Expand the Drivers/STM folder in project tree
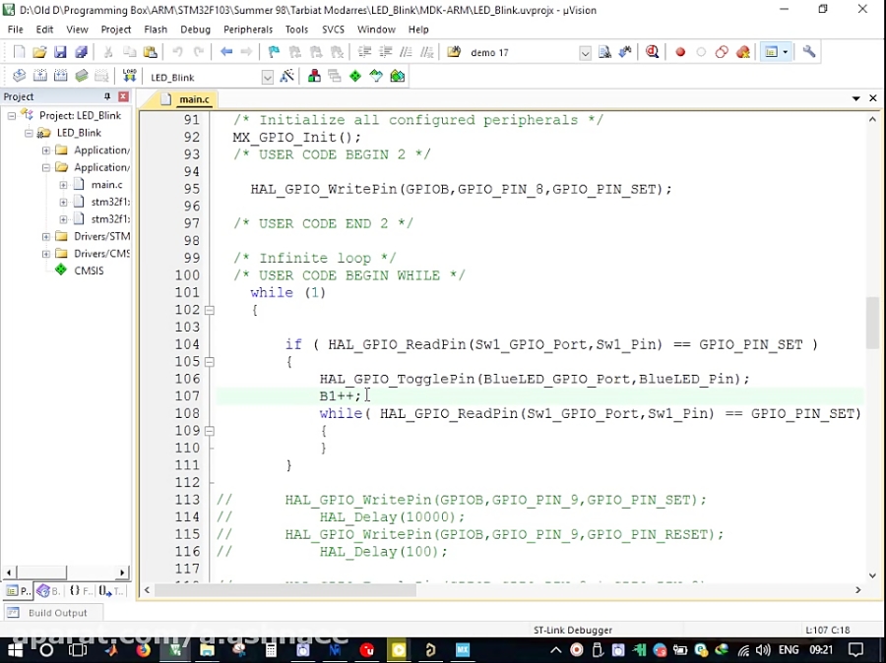The width and height of the screenshot is (886, 663). pyautogui.click(x=46, y=237)
